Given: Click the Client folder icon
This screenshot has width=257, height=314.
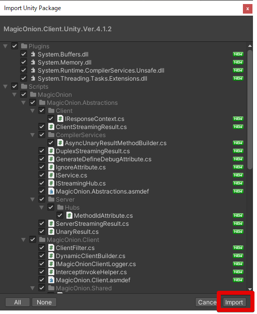Looking at the screenshot, I should [x=51, y=111].
